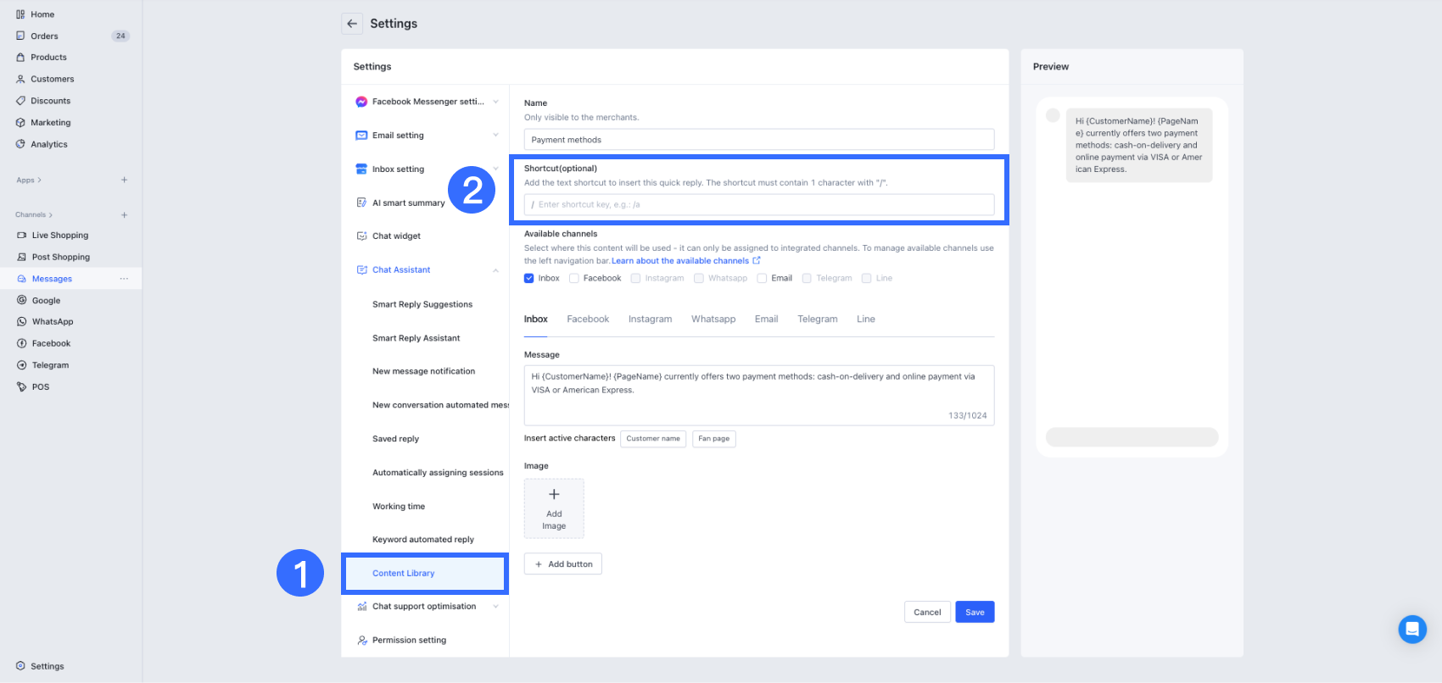1442x683 pixels.
Task: Open the Messages more options ellipsis
Action: [124, 279]
